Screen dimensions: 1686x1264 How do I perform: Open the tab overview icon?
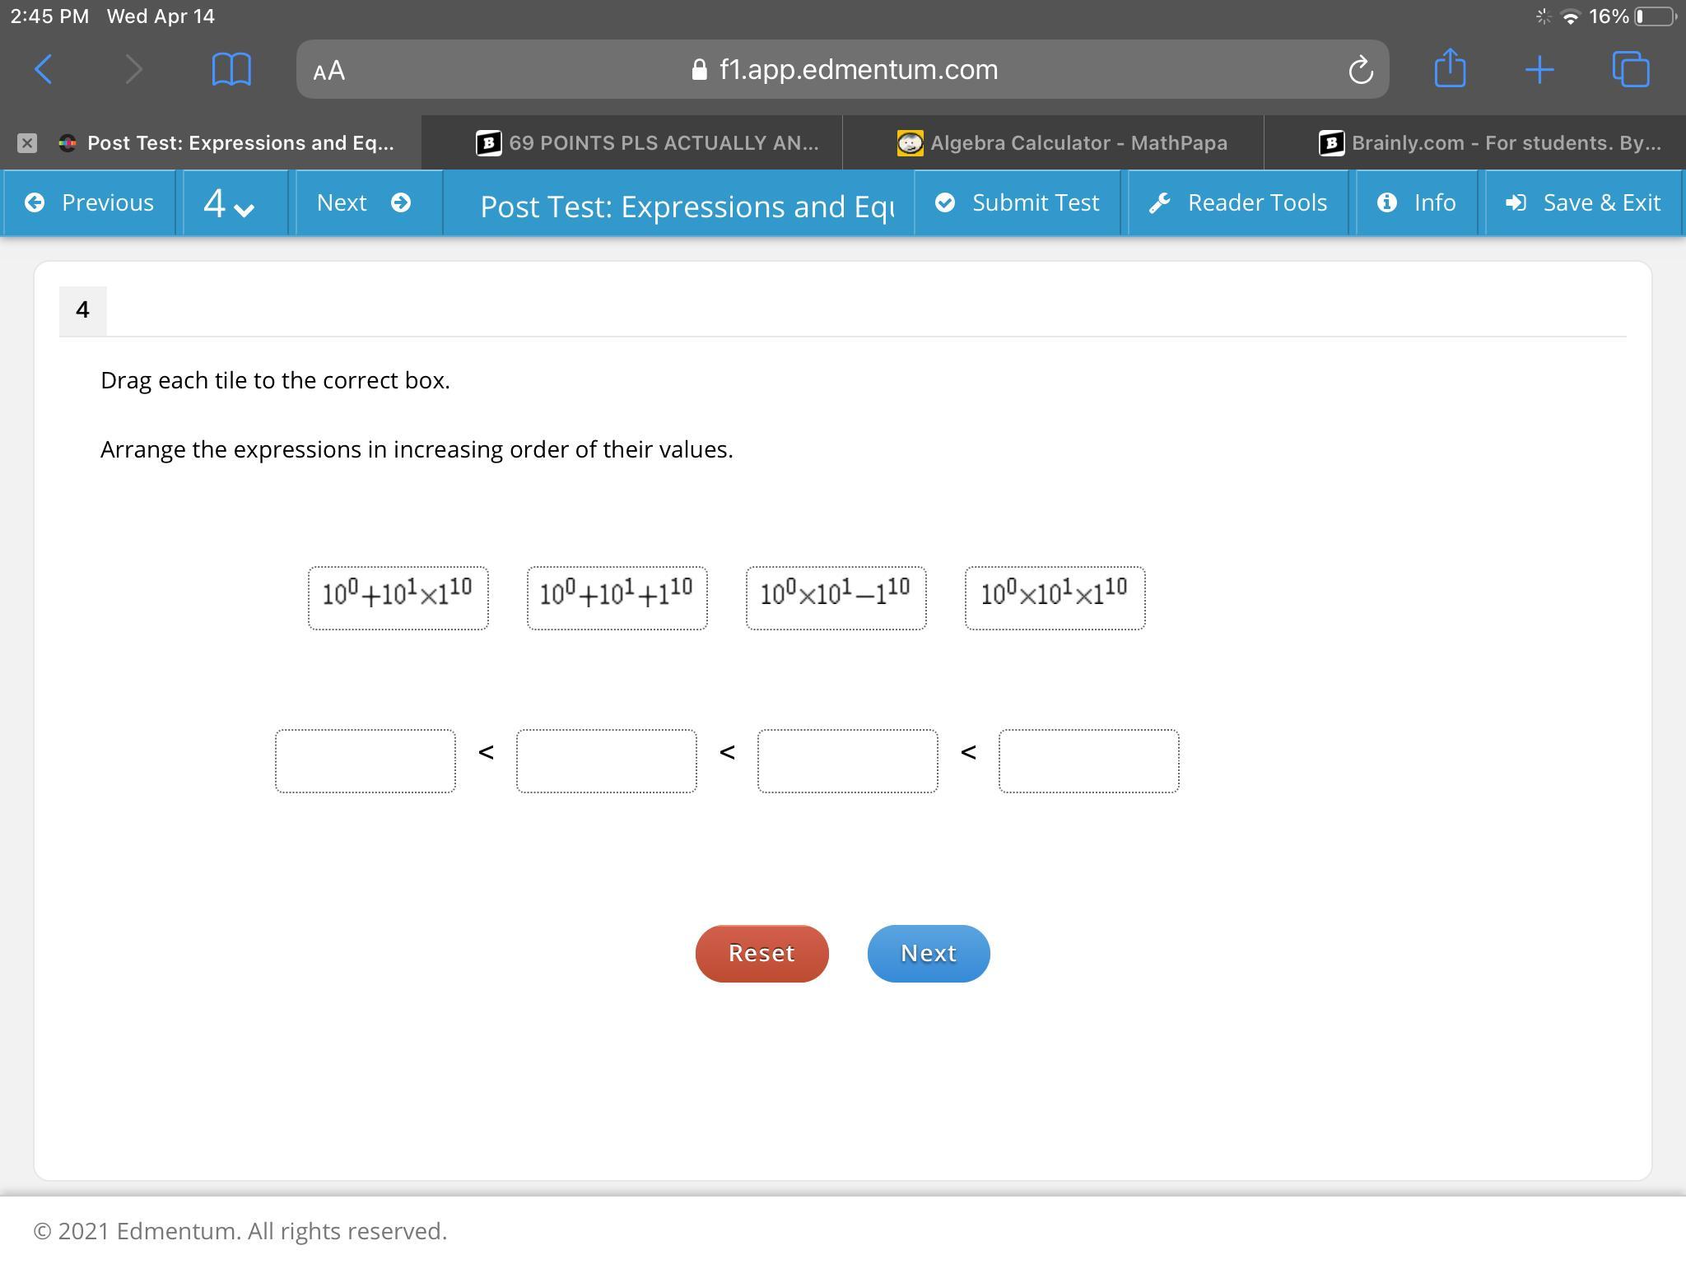click(1631, 70)
